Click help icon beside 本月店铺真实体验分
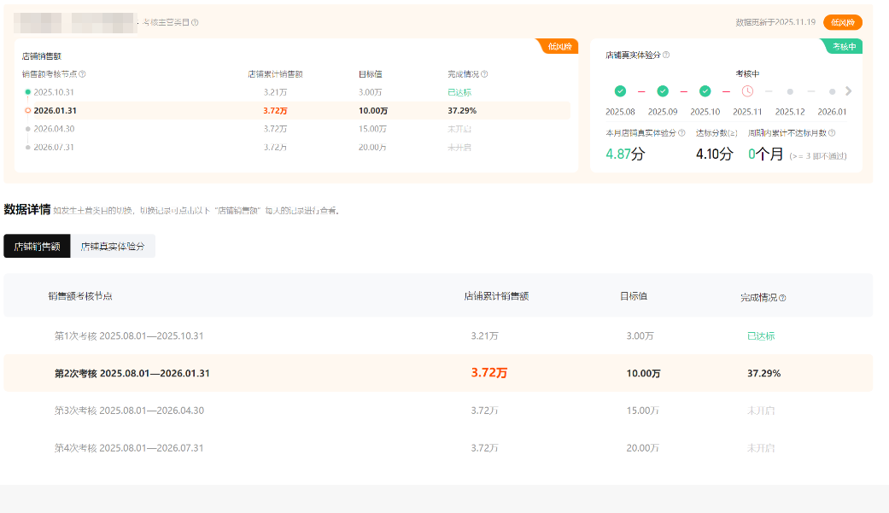 tap(681, 133)
